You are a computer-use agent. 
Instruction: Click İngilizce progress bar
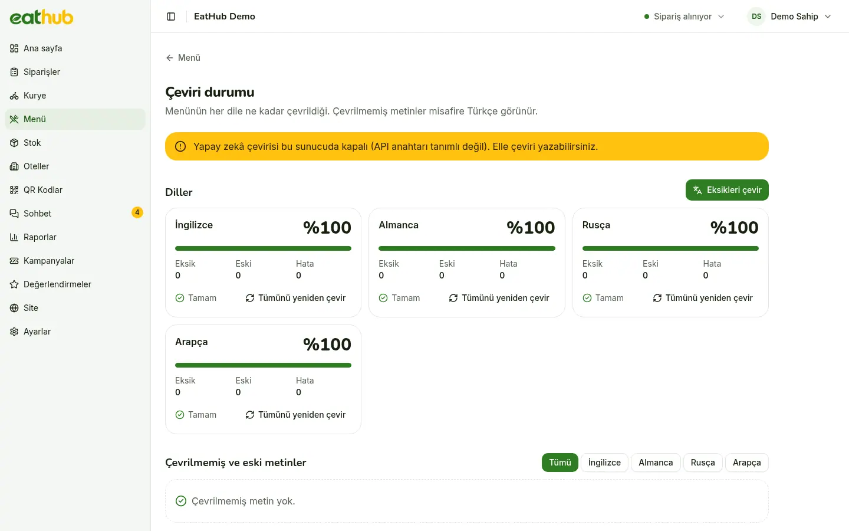pyautogui.click(x=263, y=248)
